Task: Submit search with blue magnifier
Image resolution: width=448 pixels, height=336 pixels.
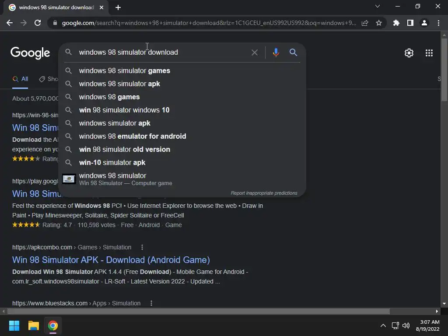Action: point(293,52)
